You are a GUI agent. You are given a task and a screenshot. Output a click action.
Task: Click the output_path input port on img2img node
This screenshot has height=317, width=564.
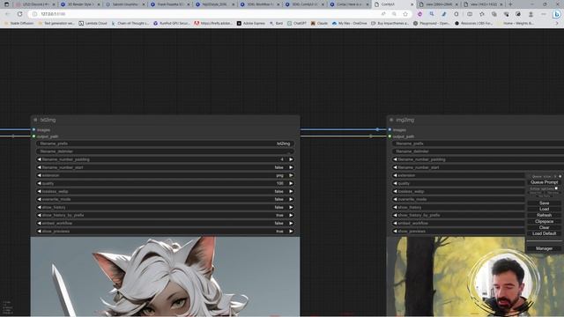(390, 136)
